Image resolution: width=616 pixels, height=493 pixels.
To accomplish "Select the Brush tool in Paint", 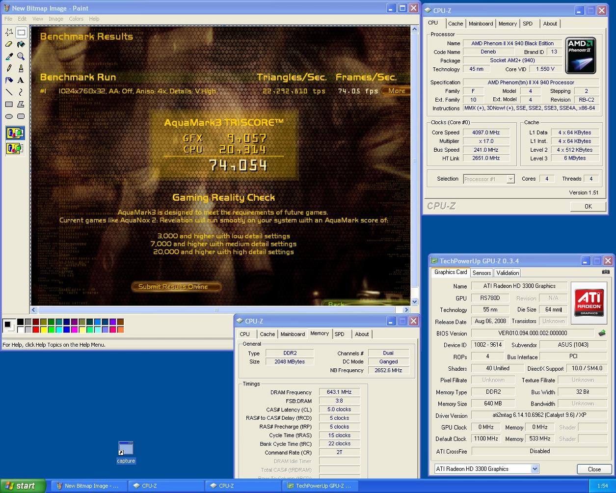I will (21, 68).
